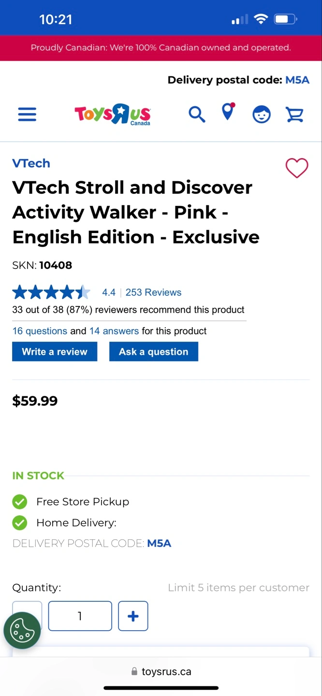Click the quantity input field
This screenshot has height=696, width=322.
tap(80, 616)
